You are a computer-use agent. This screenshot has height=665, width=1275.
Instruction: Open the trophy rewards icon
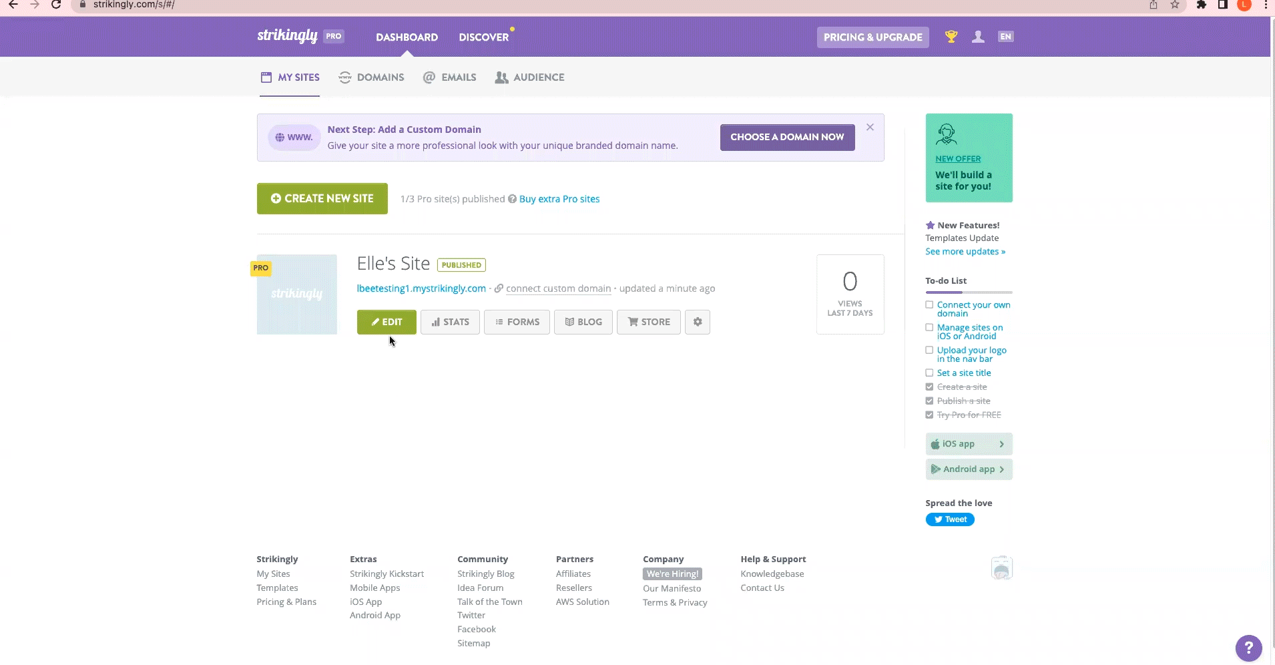(951, 37)
